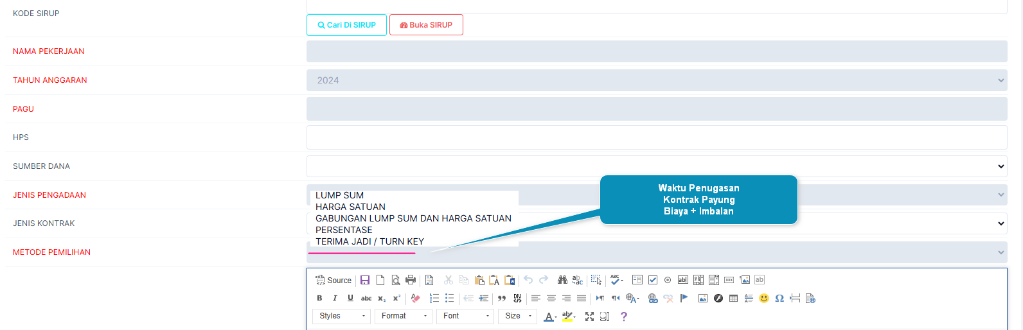
Task: Select HARGA SATUAN from the list
Action: pyautogui.click(x=350, y=207)
